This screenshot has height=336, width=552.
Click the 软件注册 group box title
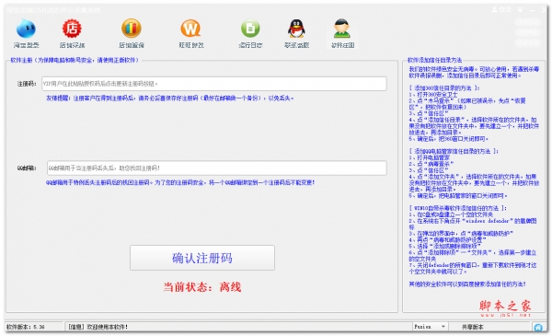(x=75, y=60)
